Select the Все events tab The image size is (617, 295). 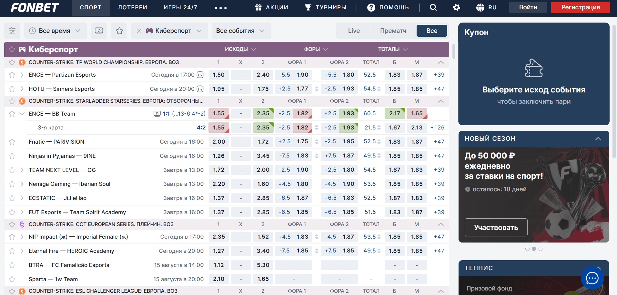pyautogui.click(x=432, y=31)
